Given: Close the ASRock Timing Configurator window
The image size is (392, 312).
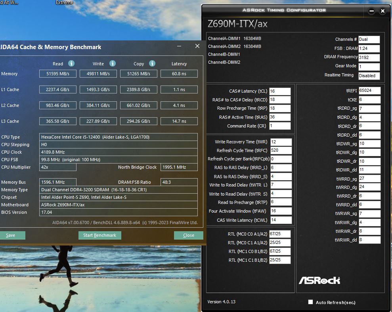Looking at the screenshot, I should point(382,11).
